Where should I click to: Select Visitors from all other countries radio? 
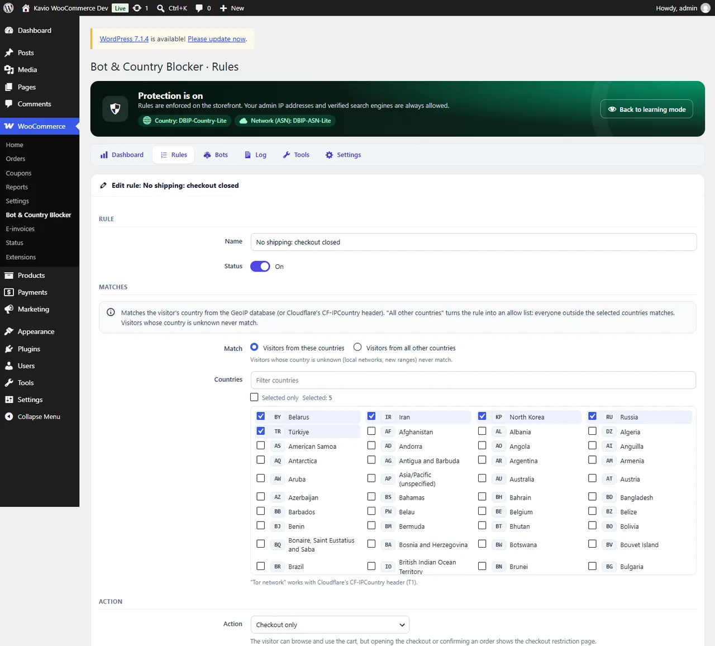coord(357,347)
